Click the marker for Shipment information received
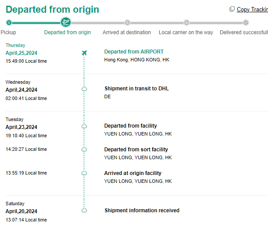The width and height of the screenshot is (268, 232). 84,211
